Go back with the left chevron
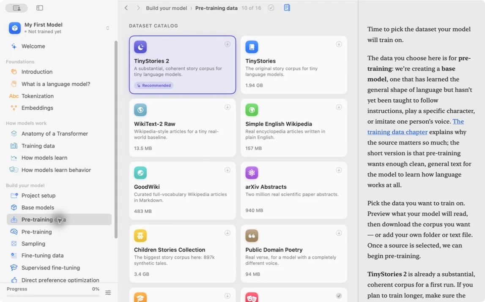Image resolution: width=485 pixels, height=302 pixels. 126,8
